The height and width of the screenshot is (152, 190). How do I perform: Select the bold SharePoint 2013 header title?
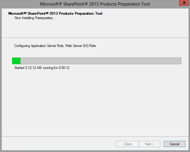point(55,13)
